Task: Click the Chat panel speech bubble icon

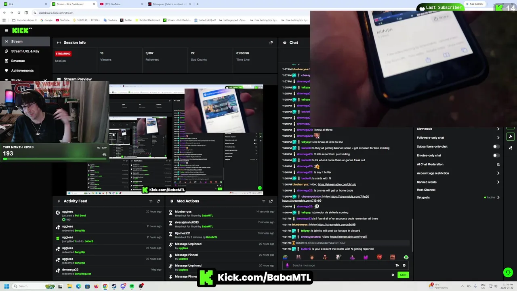Action: coord(285,42)
